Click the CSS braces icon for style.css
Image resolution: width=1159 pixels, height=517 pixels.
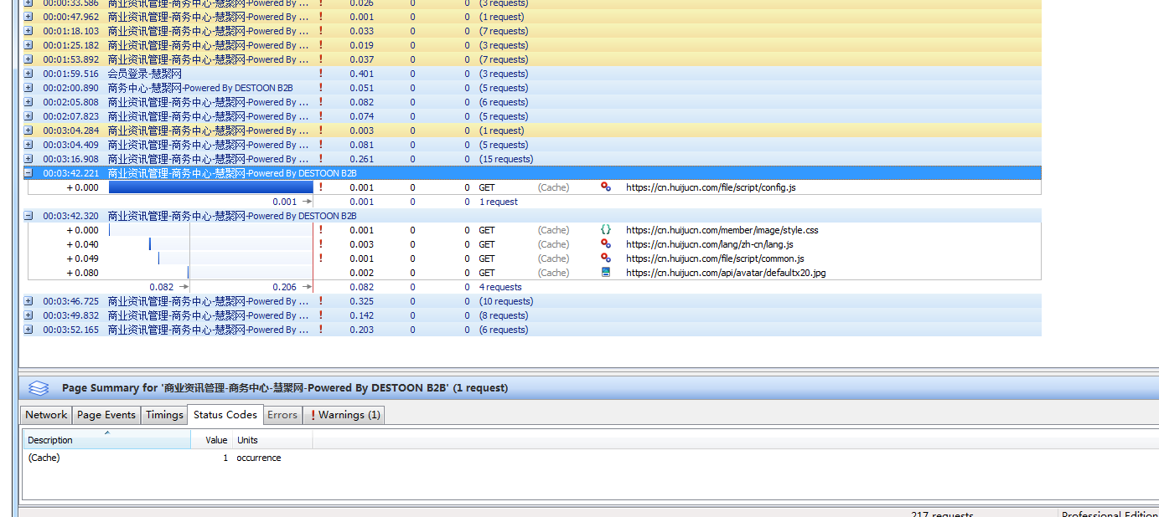pos(606,230)
